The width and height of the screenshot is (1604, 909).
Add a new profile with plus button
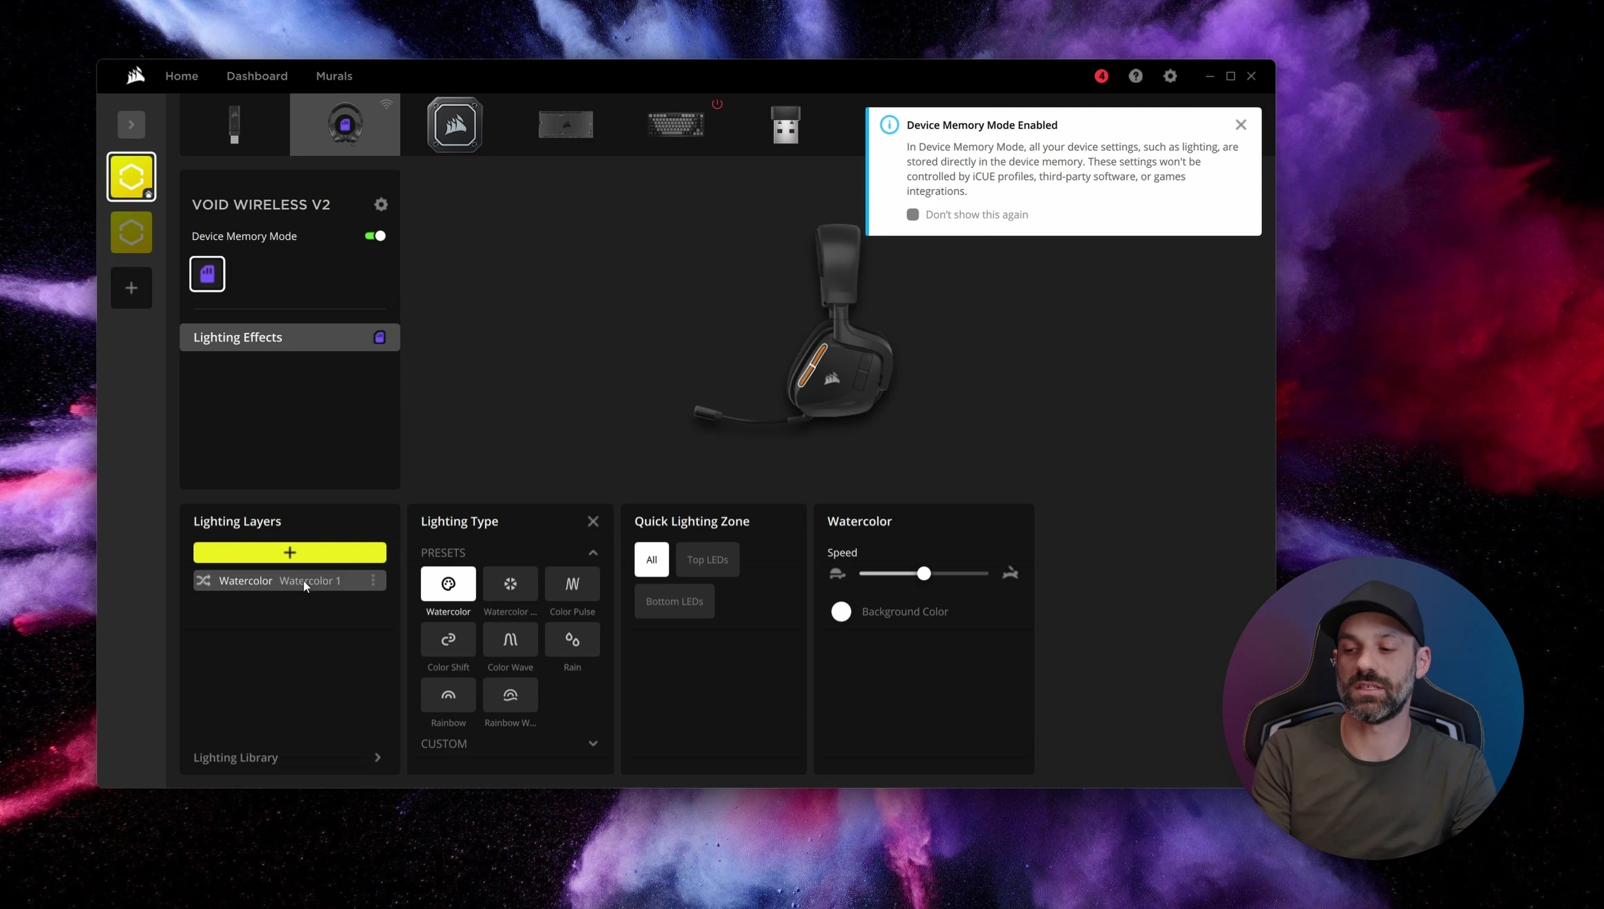click(x=131, y=288)
